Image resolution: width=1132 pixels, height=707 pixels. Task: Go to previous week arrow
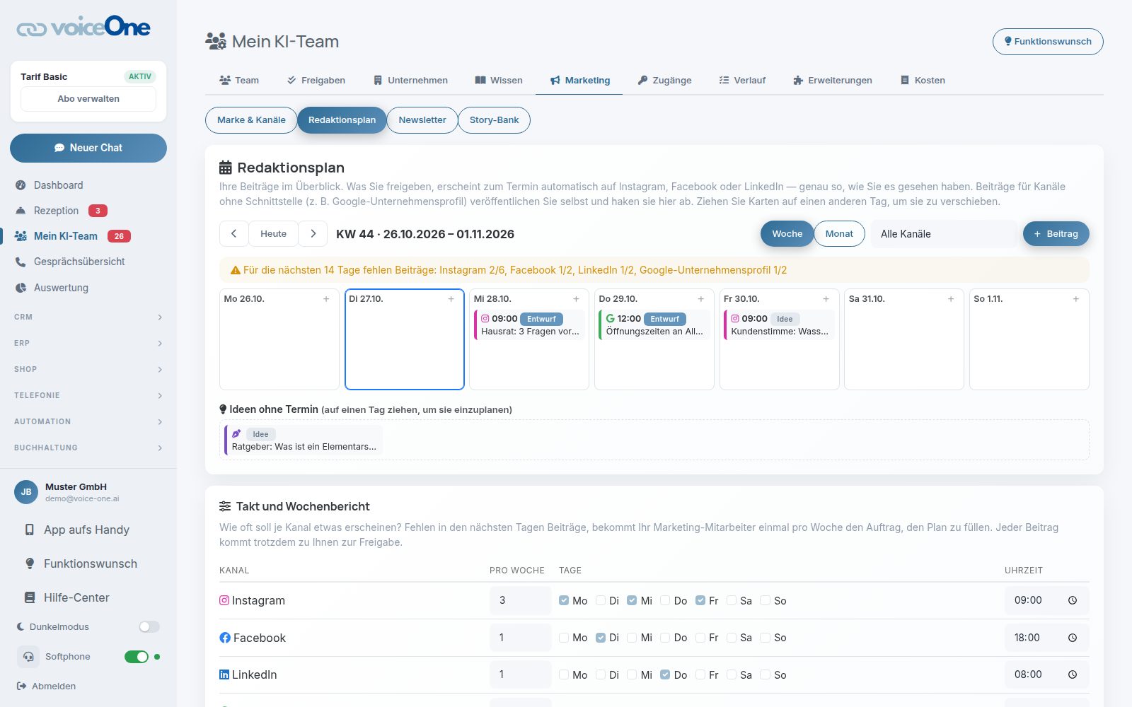pos(233,233)
